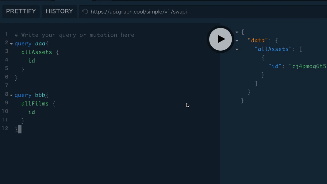Viewport: 327px width, 184px height.
Task: Click the PRETTIFY button
Action: (x=21, y=11)
